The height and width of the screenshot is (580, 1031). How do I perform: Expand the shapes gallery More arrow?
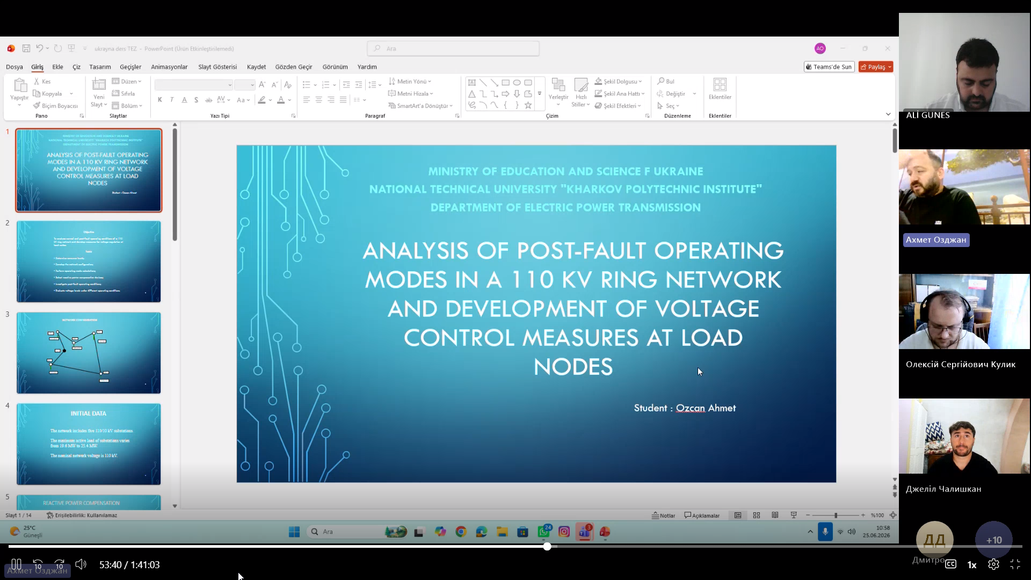[x=539, y=94]
